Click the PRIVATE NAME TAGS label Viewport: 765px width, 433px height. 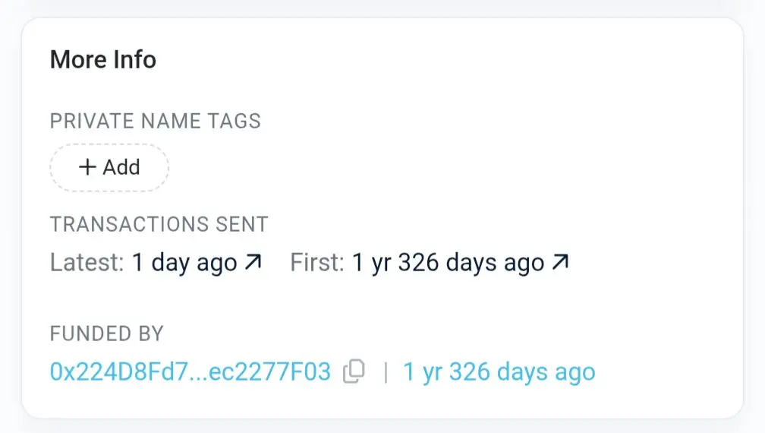point(155,121)
